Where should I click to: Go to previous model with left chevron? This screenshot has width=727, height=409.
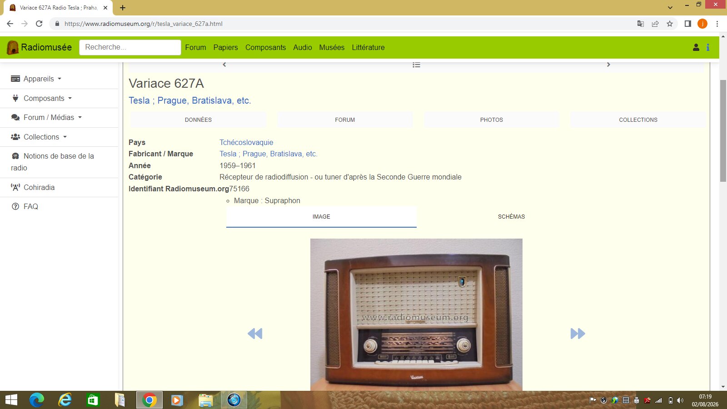coord(224,65)
